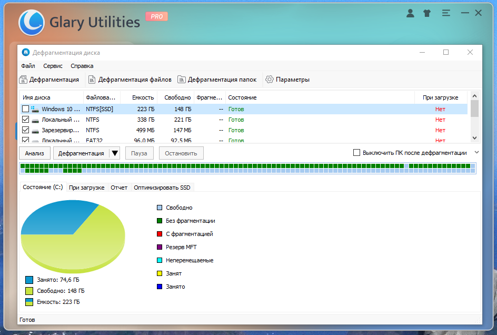This screenshot has width=497, height=335.
Task: Click the Glary Utilities logo icon
Action: coord(32,23)
